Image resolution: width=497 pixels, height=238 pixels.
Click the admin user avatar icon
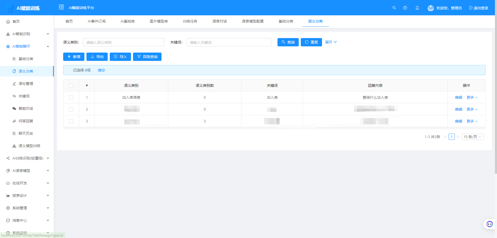430,8
